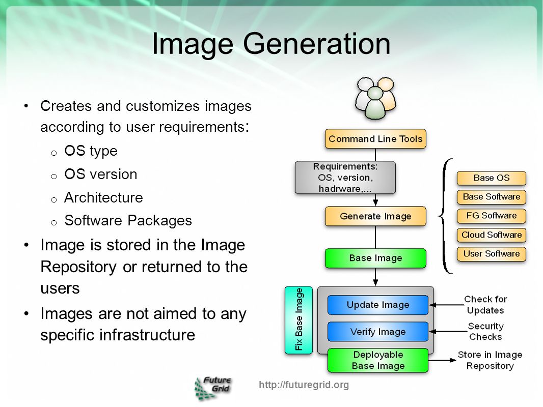Click the Base Software box
Image resolution: width=543 pixels, height=407 pixels.
(492, 197)
